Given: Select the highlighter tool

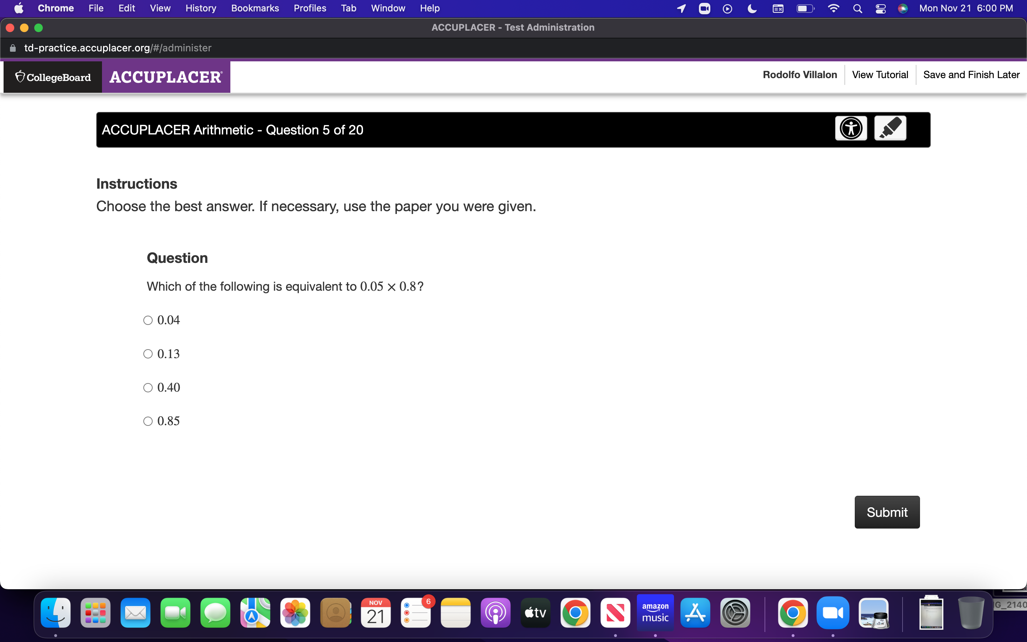Looking at the screenshot, I should click(890, 128).
